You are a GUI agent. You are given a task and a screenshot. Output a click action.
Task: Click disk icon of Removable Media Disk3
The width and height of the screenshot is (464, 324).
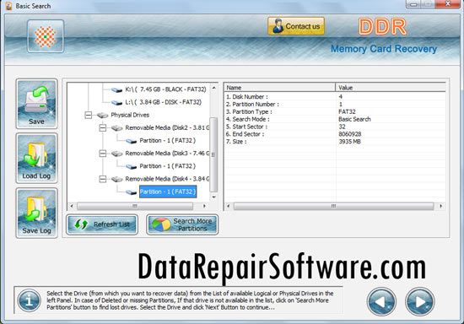click(117, 154)
